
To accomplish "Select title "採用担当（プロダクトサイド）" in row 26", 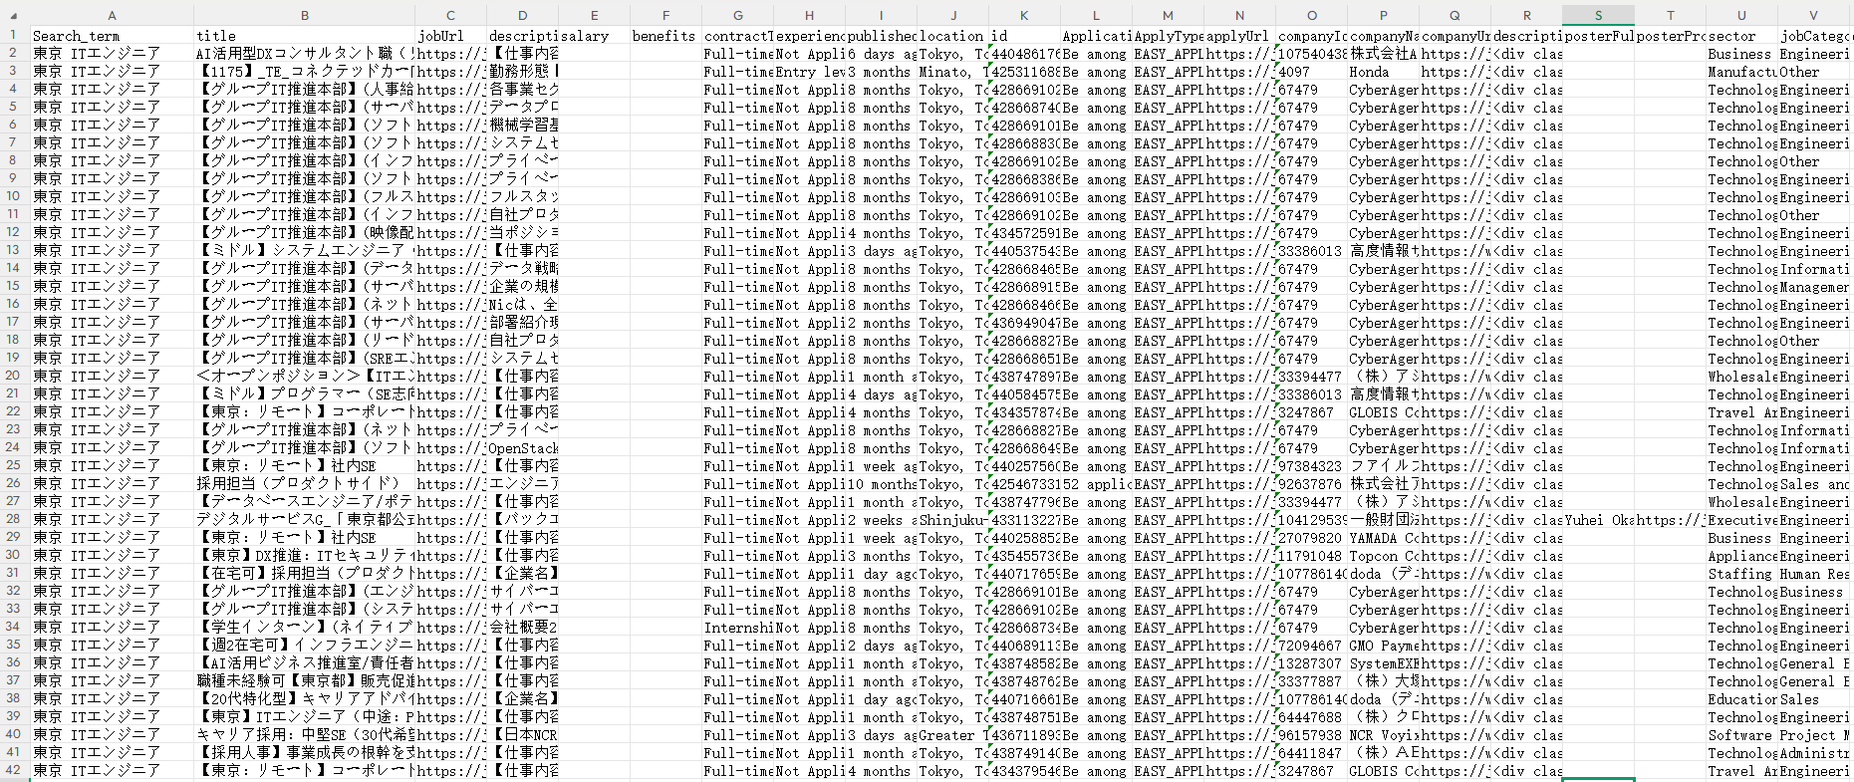I will pyautogui.click(x=304, y=484).
